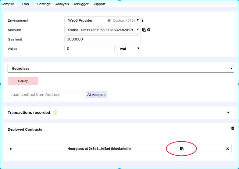The width and height of the screenshot is (239, 169).
Task: Expand the Transactions recorded section
Action: pos(228,112)
